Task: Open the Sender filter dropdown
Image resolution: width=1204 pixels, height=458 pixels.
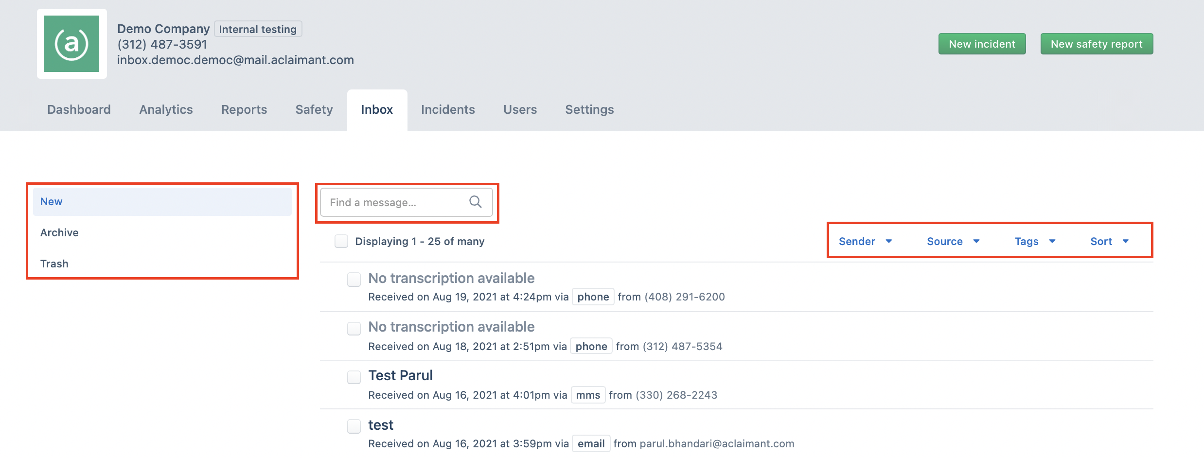Action: [865, 241]
